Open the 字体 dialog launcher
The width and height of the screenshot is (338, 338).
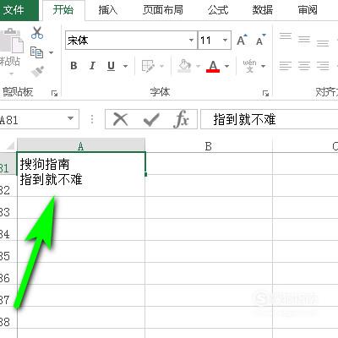click(265, 93)
